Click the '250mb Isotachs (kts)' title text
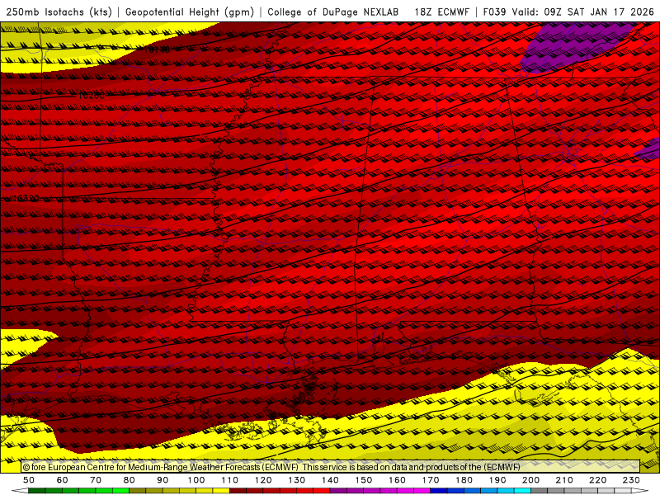Screen dimensions: 660x495 click(x=59, y=12)
